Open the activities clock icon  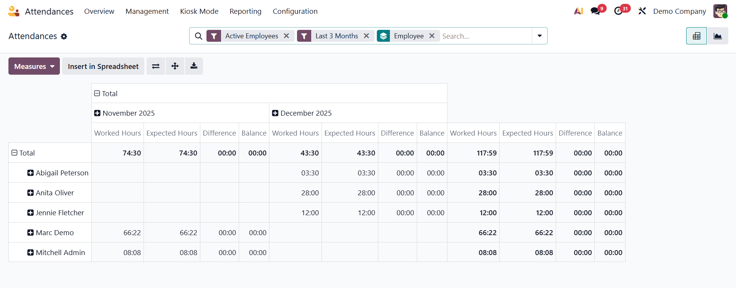tap(618, 11)
